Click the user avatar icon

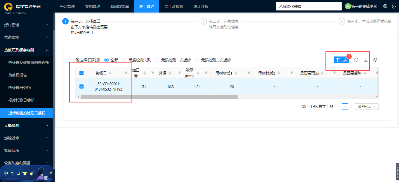tap(348, 6)
